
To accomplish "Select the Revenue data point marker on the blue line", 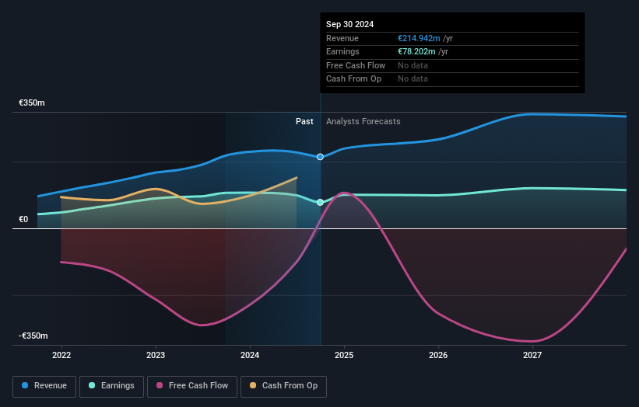I will (x=321, y=157).
